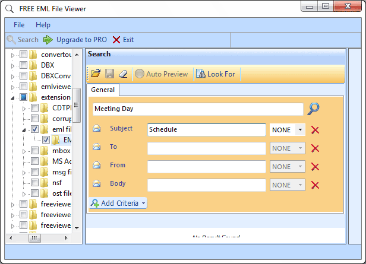Click the tree horizontal scrollbar thumb
Screen dimensions: 366x264
34,238
